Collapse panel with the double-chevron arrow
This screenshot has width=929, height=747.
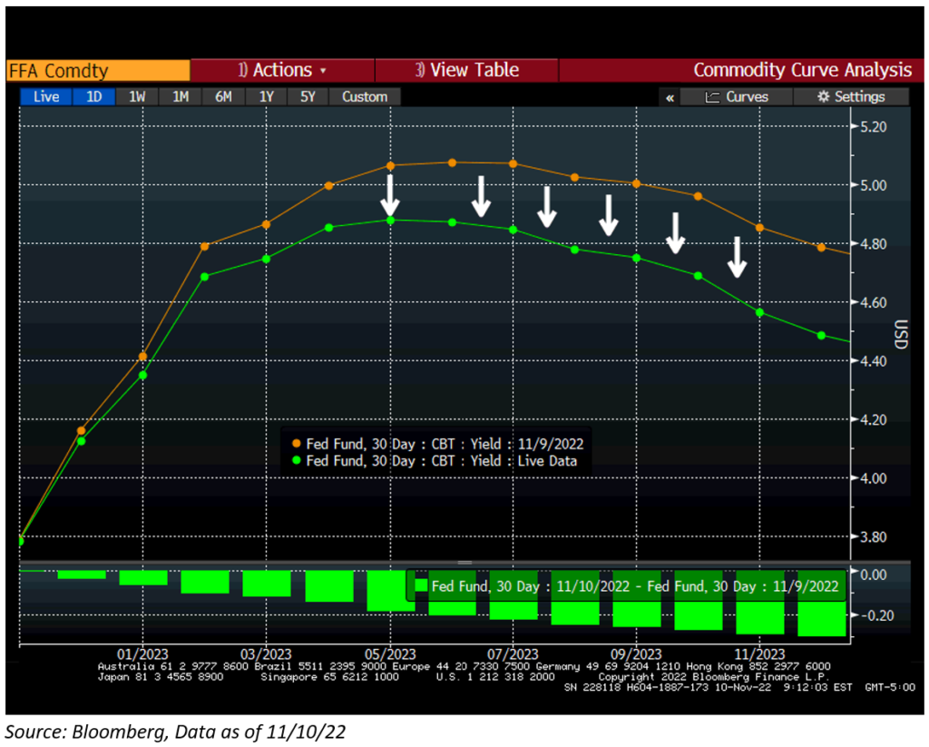click(x=670, y=97)
